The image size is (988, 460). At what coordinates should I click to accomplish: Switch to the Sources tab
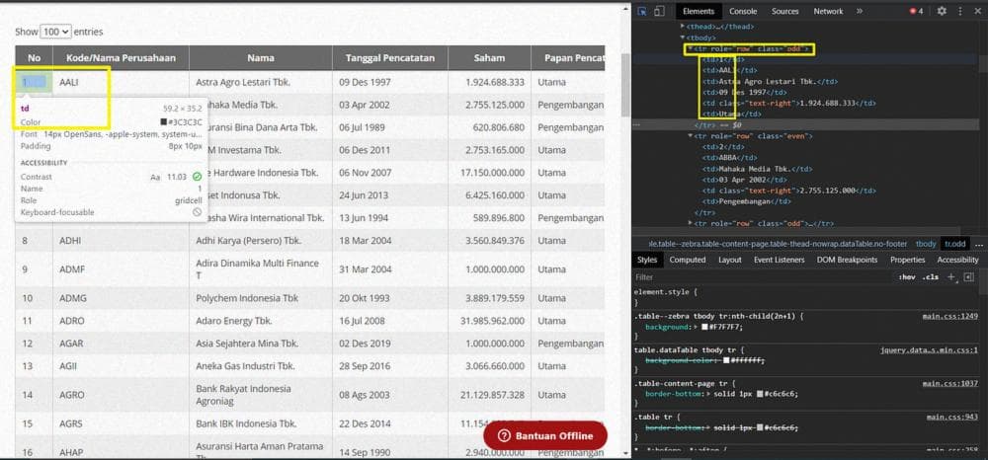(x=785, y=11)
